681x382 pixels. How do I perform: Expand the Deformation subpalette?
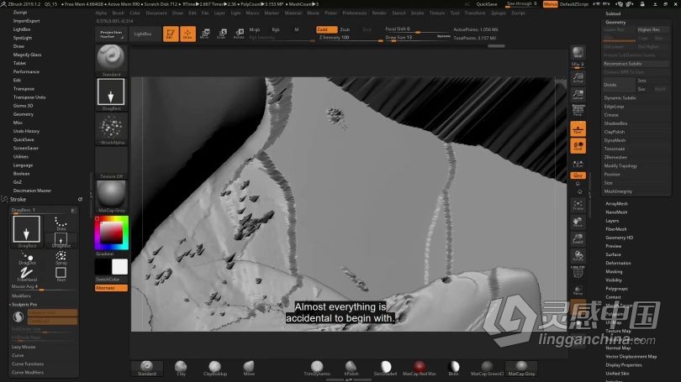[x=618, y=263]
